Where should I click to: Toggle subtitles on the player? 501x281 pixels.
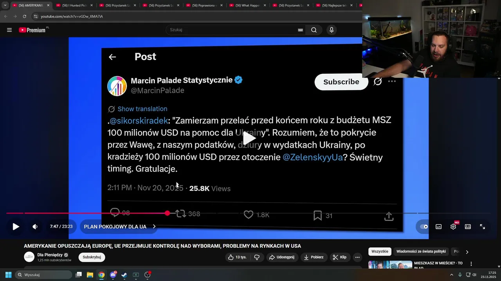click(439, 226)
